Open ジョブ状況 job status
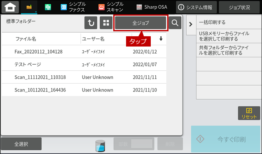The height and width of the screenshot is (154, 262). pos(239,7)
